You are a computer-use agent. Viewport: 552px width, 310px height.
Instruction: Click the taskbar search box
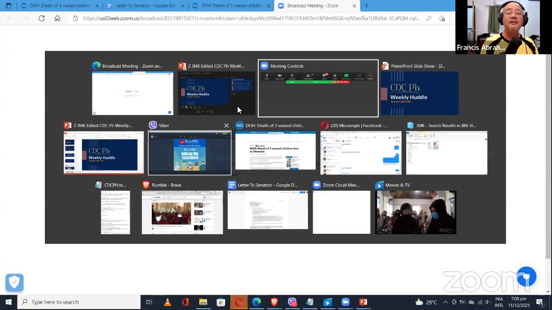pyautogui.click(x=79, y=302)
